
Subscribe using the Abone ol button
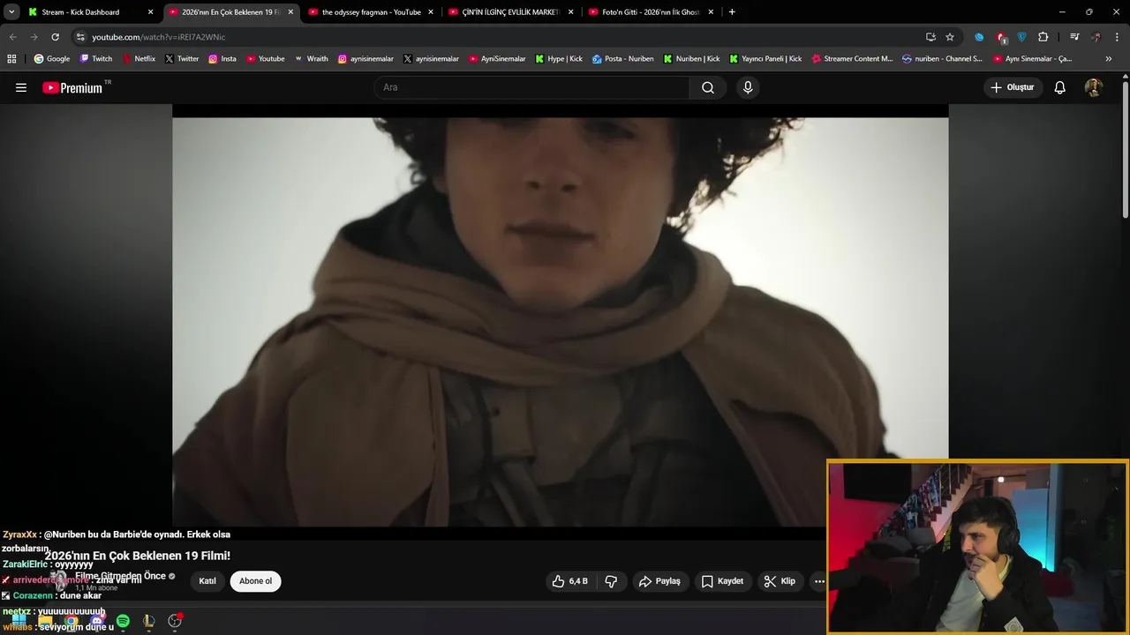click(256, 581)
